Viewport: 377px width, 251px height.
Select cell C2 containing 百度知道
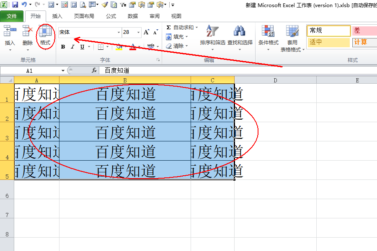pos(212,113)
